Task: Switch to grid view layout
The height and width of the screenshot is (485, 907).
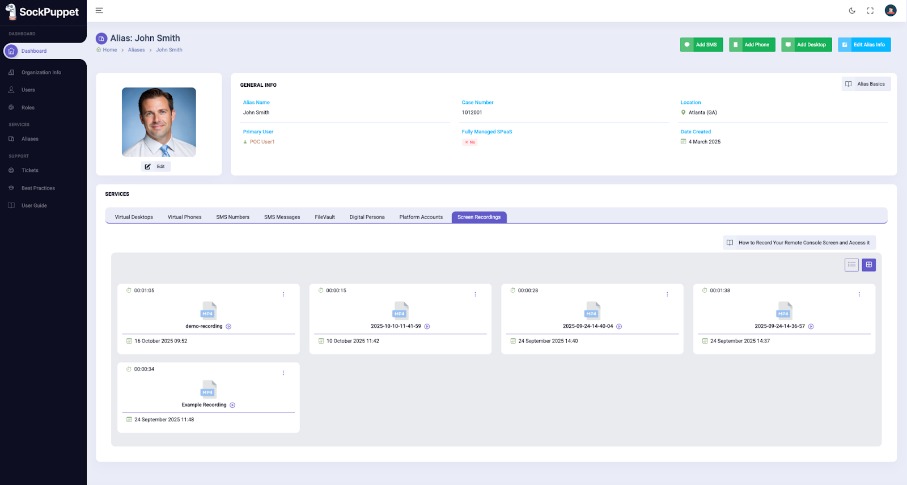Action: tap(868, 265)
